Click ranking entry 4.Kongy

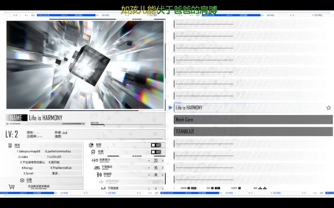coord(27,168)
